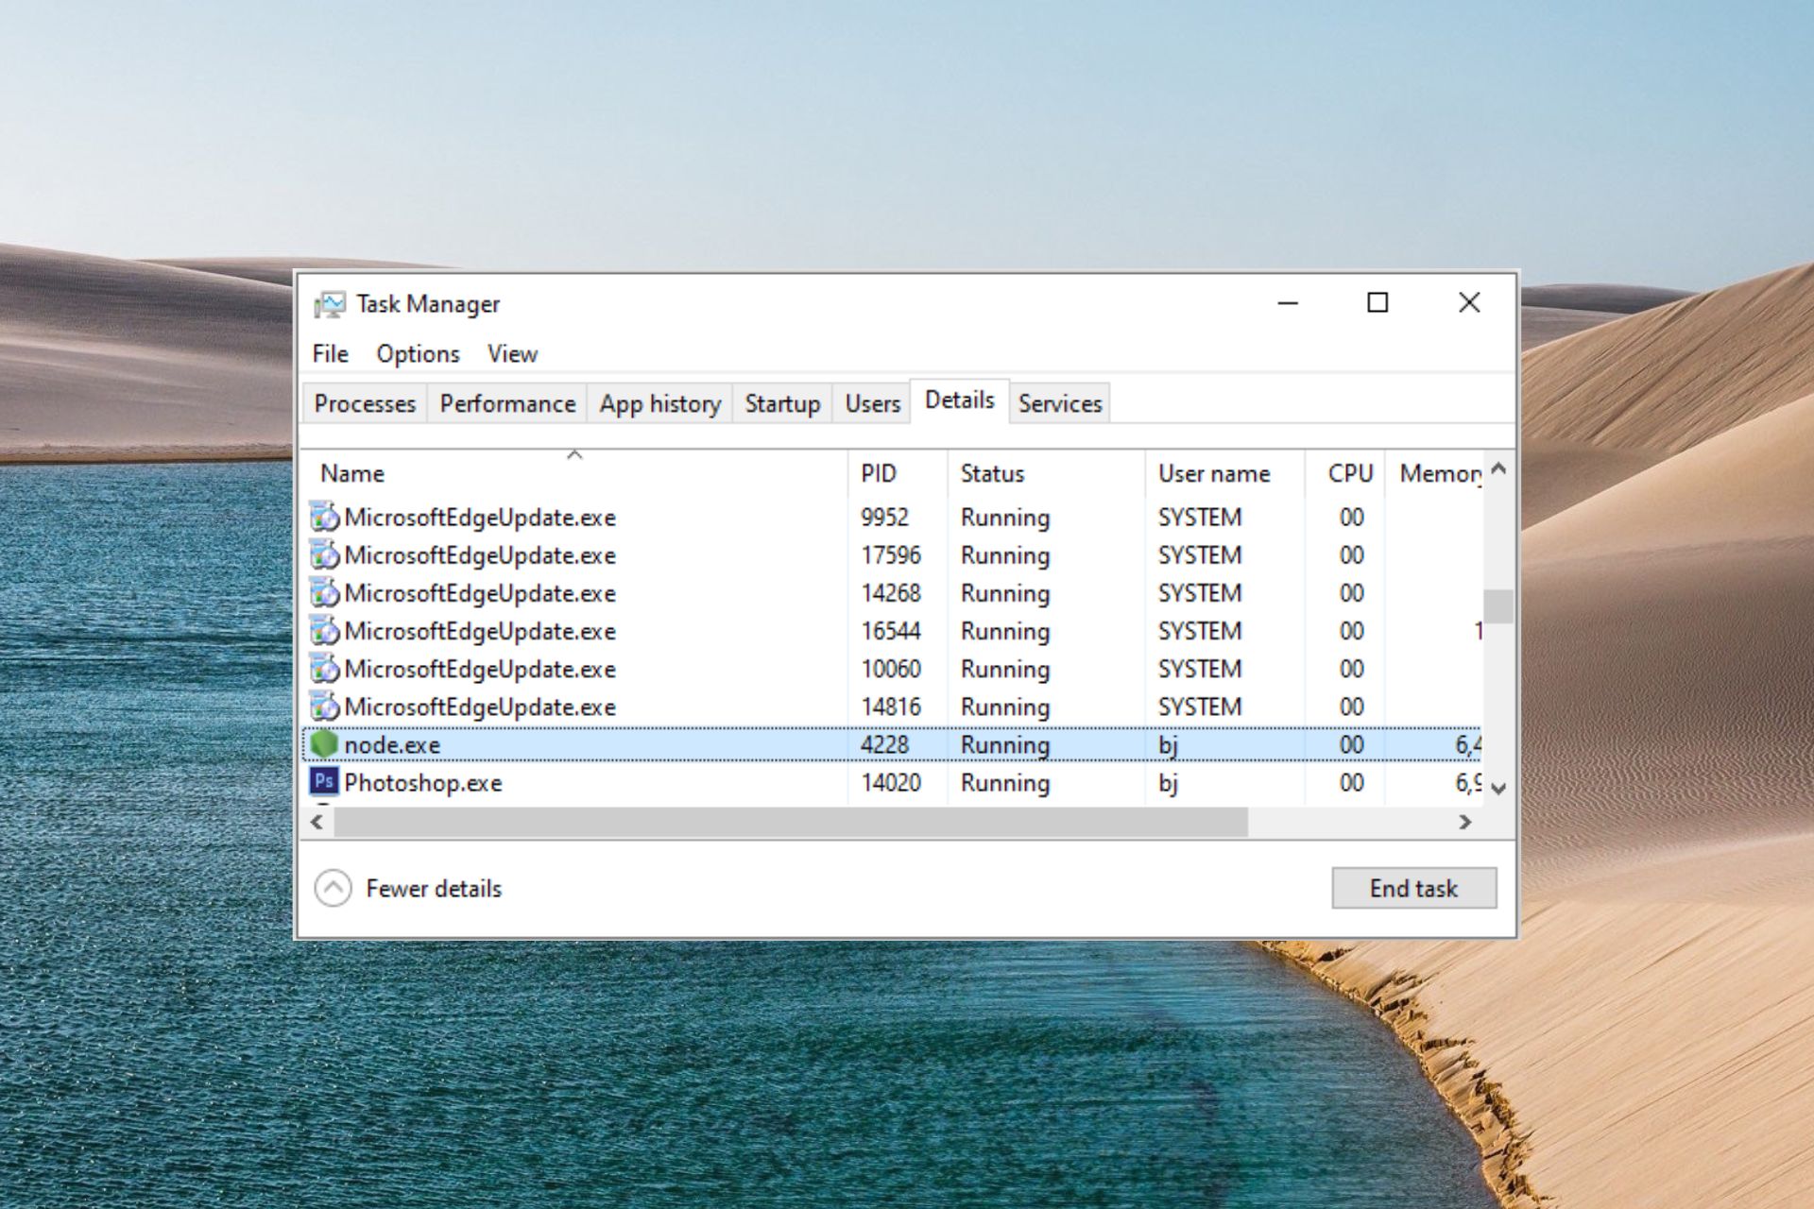Click the Task Manager title bar icon
The width and height of the screenshot is (1814, 1209).
click(x=329, y=304)
